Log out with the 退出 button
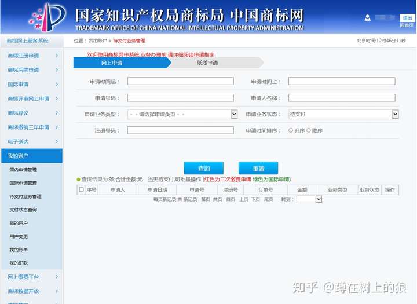The height and width of the screenshot is (304, 417). click(x=407, y=18)
